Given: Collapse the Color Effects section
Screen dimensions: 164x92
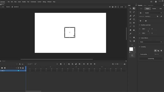Looking at the screenshot, I should 139,38.
